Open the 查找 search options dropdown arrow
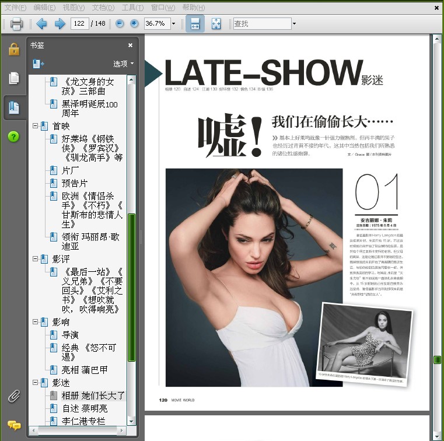444x441 pixels. (x=294, y=24)
